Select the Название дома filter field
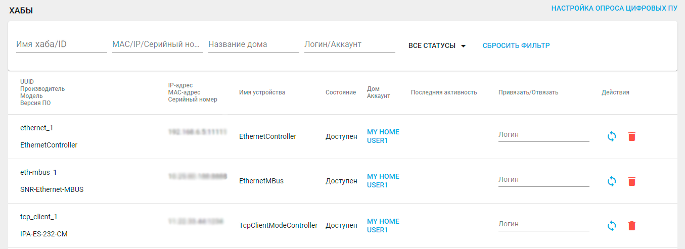The height and width of the screenshot is (249, 685). click(253, 44)
